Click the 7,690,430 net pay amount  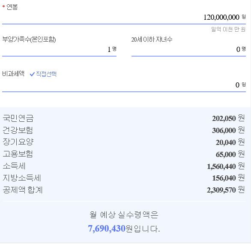107,229
